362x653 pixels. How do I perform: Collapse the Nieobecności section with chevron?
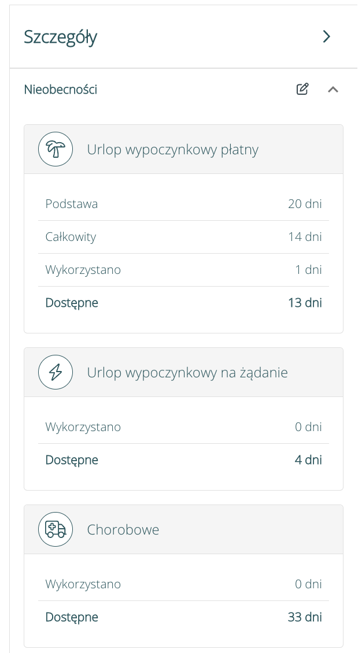[x=333, y=90]
